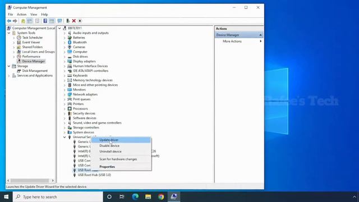Screen dimensions: 359x202
Task: Open the View menu
Action: [x=34, y=15]
